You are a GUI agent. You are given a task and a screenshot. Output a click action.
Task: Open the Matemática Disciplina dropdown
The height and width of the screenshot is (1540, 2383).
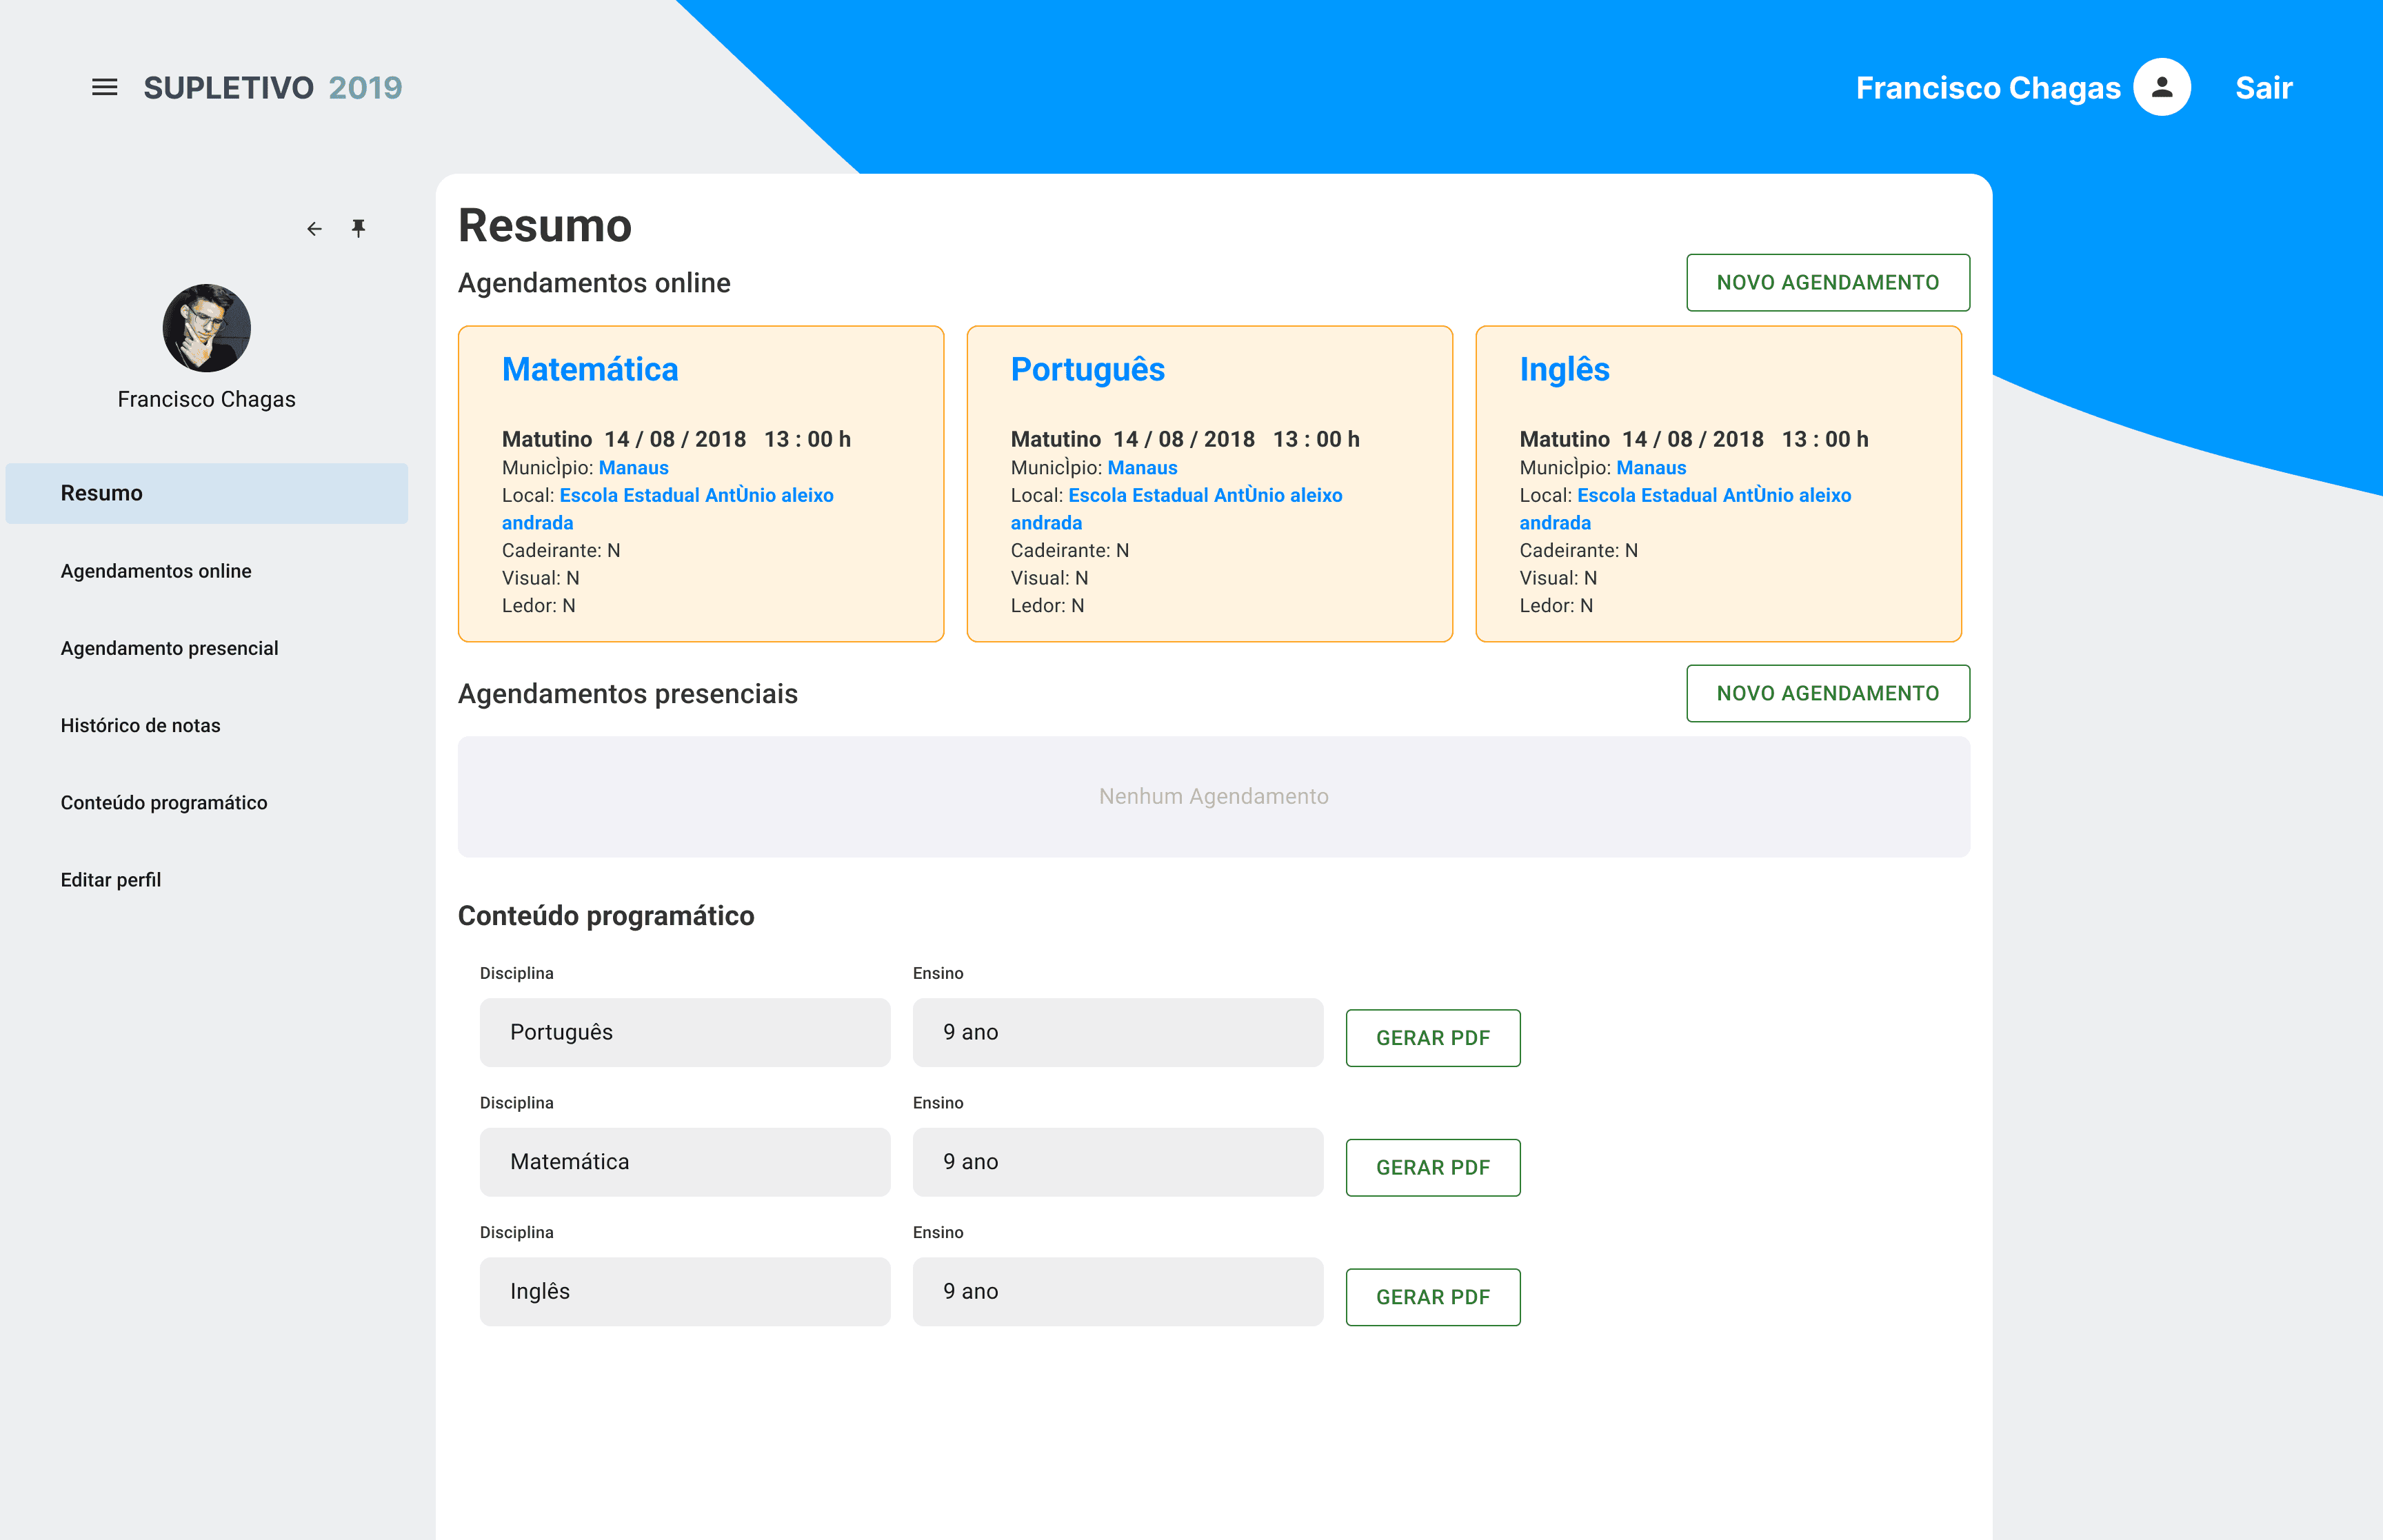point(684,1162)
